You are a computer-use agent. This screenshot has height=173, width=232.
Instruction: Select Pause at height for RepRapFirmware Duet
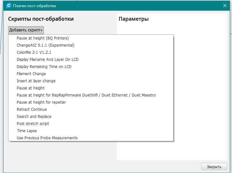(91, 95)
